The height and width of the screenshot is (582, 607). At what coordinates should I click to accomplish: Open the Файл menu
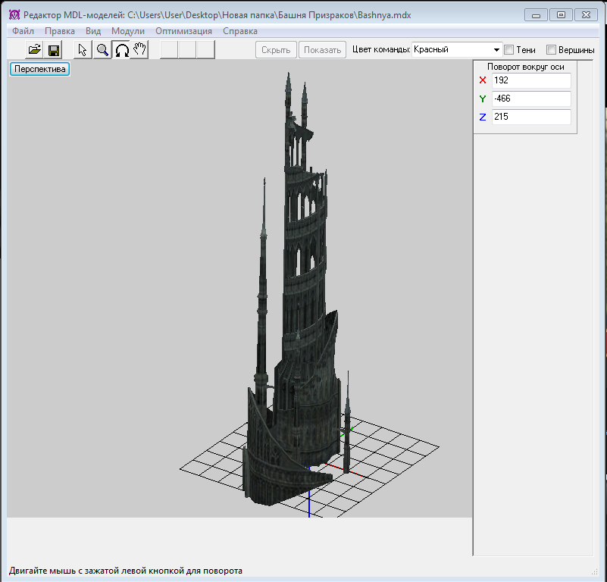click(23, 31)
